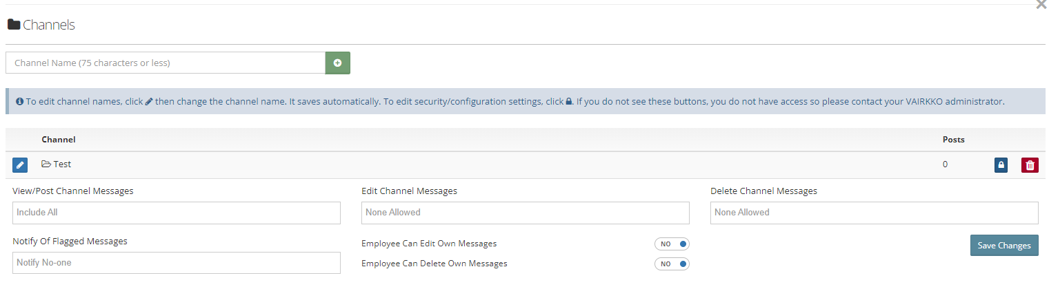This screenshot has width=1049, height=289.
Task: Click the Save Changes button
Action: [1003, 246]
